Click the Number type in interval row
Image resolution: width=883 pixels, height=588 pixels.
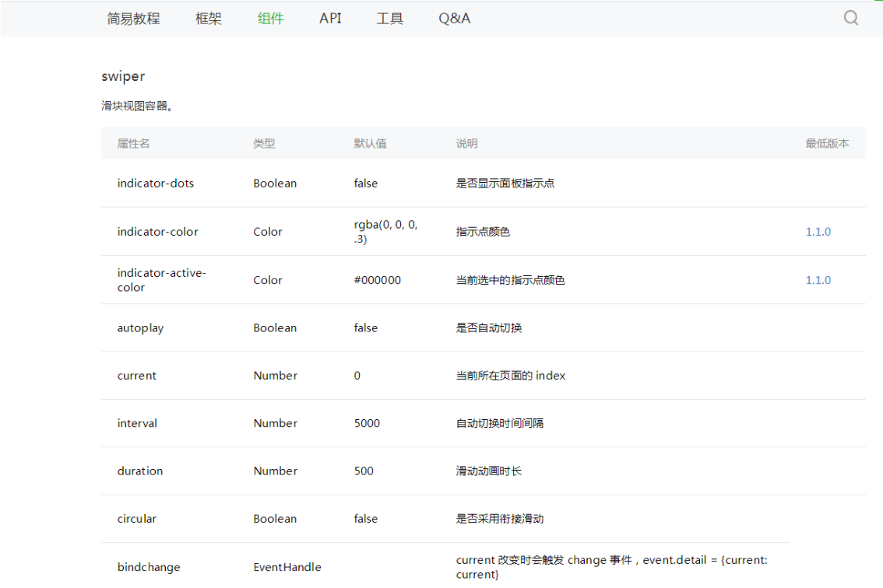[x=276, y=424]
